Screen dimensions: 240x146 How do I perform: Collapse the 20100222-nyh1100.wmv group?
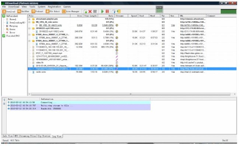click(x=30, y=28)
